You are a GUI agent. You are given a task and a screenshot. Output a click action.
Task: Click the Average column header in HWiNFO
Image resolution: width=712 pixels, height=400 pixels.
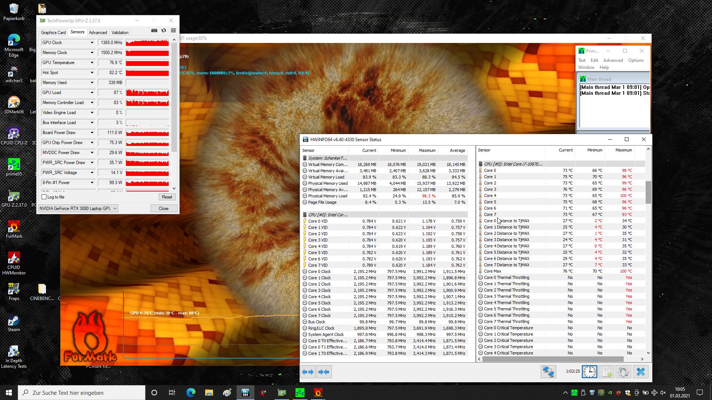pyautogui.click(x=453, y=150)
